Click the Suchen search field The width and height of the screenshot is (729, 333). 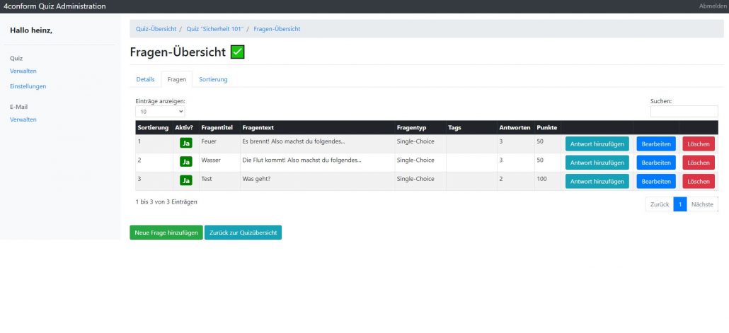[684, 111]
